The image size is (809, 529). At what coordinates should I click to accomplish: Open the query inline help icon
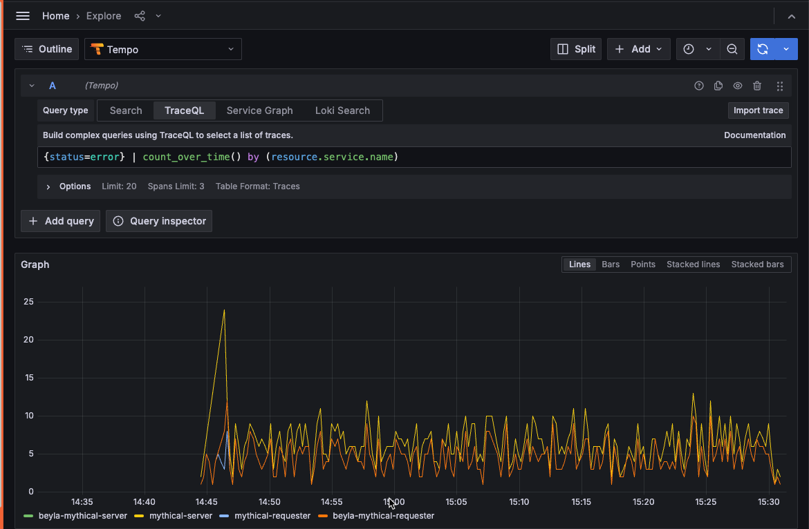[698, 86]
